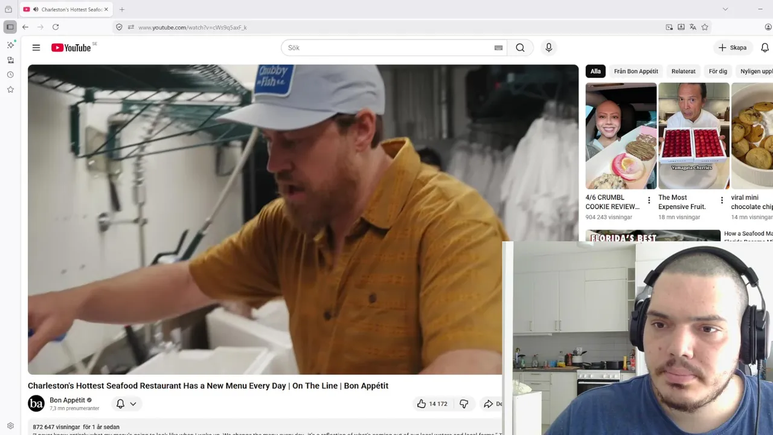Open Bon Appétit channel avatar

(36, 404)
